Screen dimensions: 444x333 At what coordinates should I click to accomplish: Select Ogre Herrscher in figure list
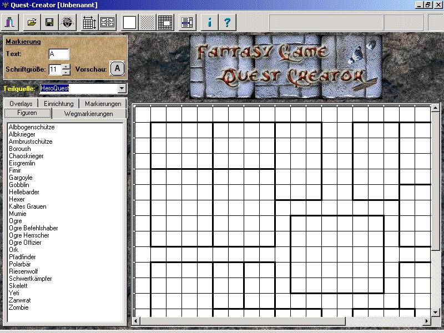[x=29, y=235]
